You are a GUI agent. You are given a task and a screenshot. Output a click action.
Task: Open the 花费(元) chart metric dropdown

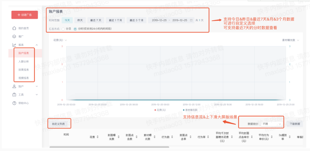pyautogui.click(x=60, y=40)
